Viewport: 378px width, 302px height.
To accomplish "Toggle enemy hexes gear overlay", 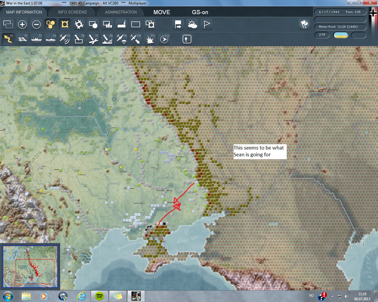I will pyautogui.click(x=79, y=24).
